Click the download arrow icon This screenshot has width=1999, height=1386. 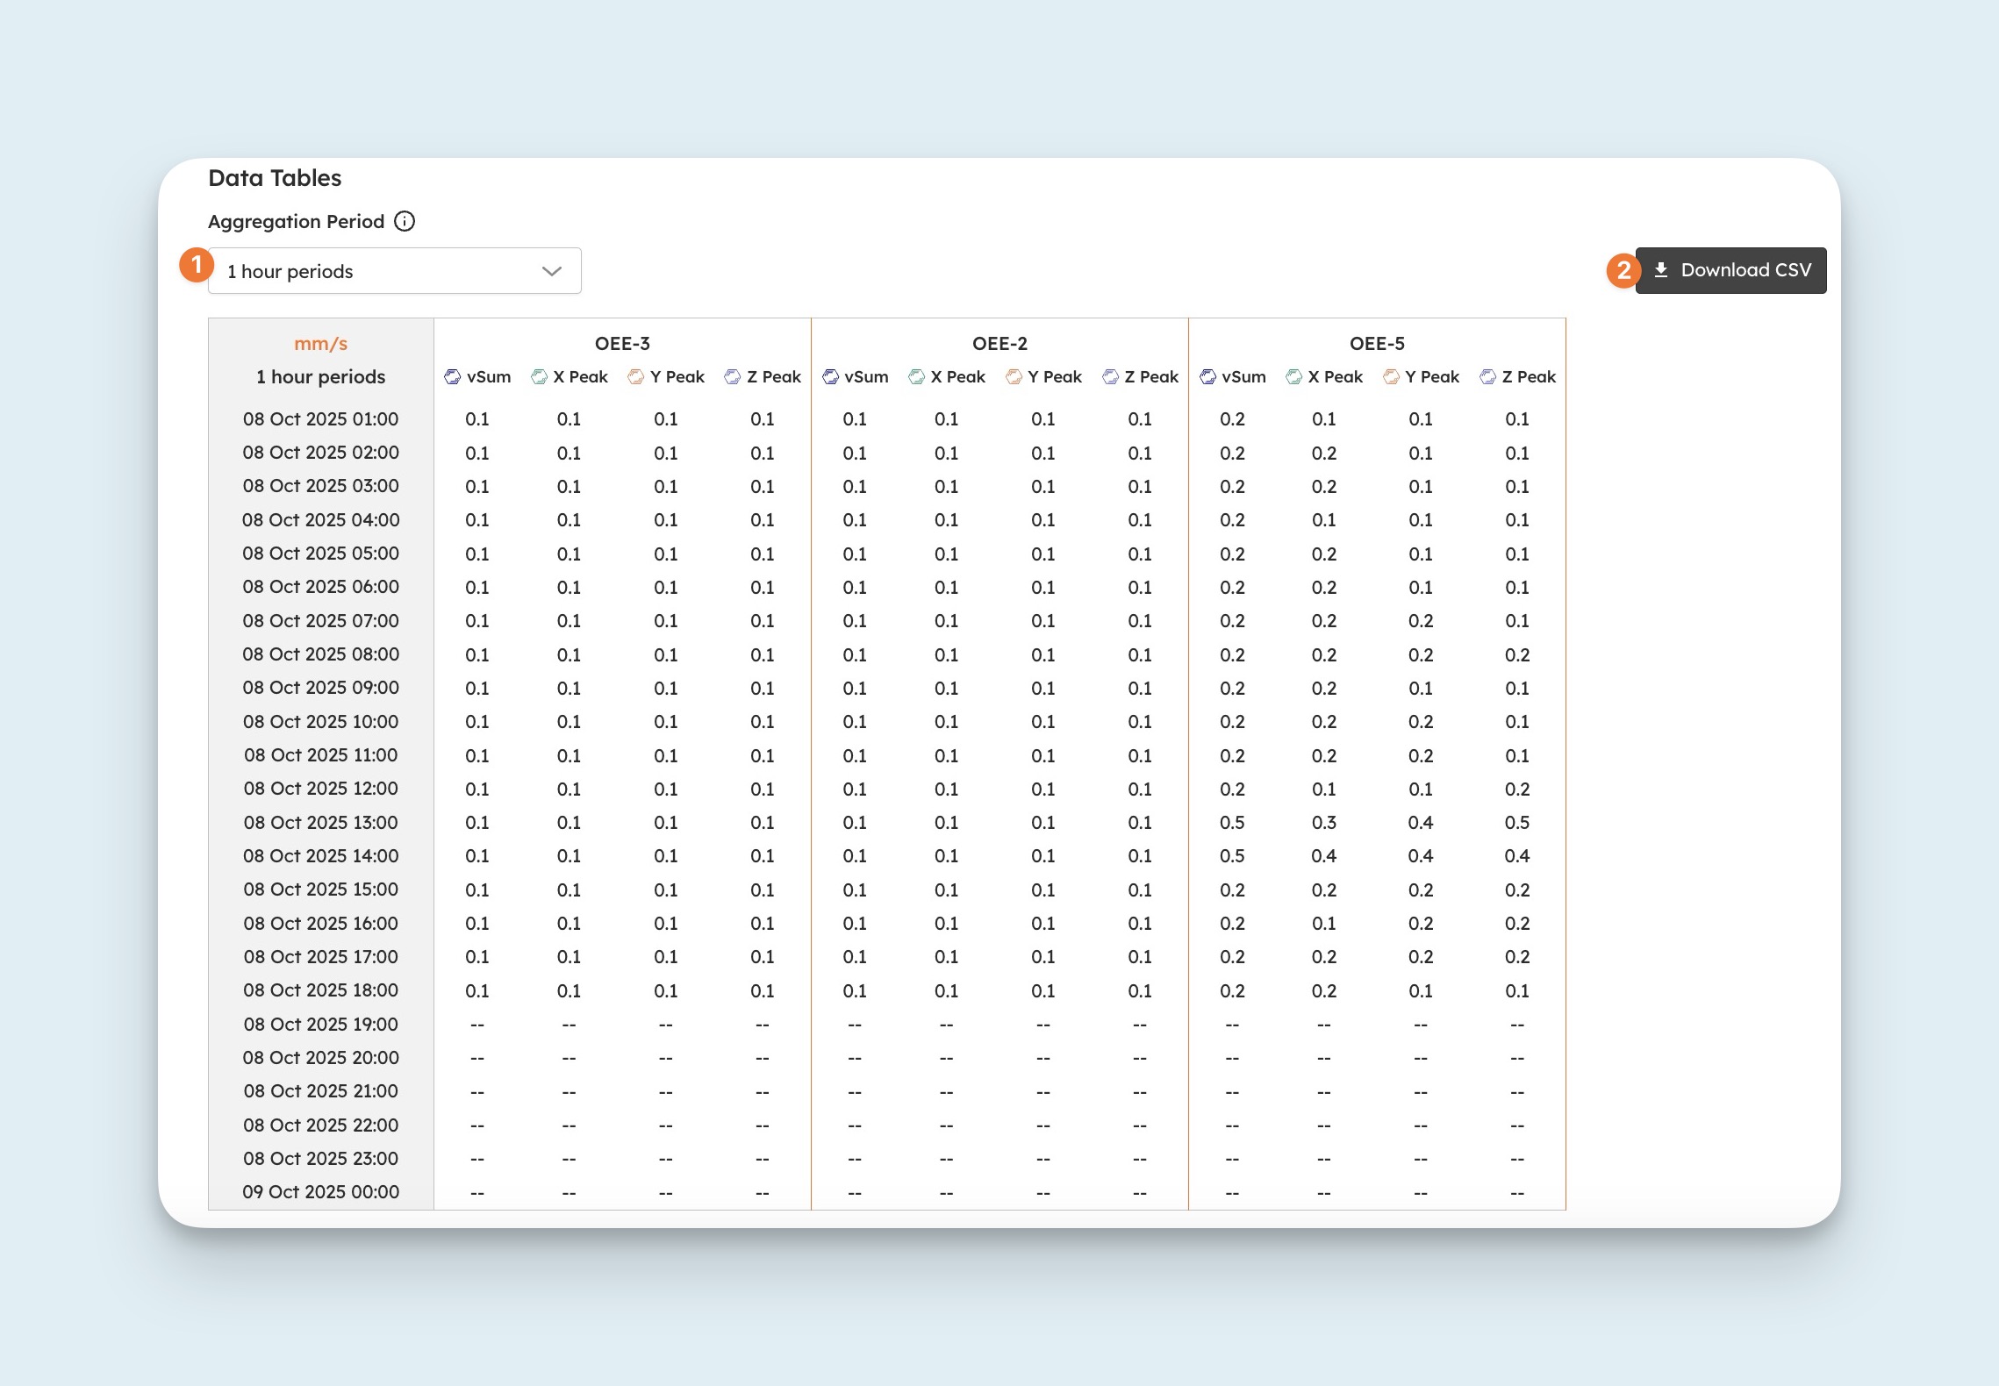pos(1660,270)
